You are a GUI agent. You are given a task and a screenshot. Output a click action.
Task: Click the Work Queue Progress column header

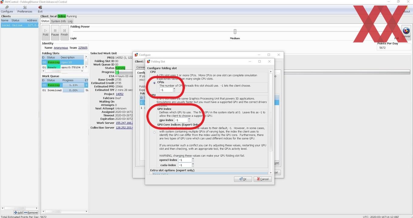[x=73, y=80]
